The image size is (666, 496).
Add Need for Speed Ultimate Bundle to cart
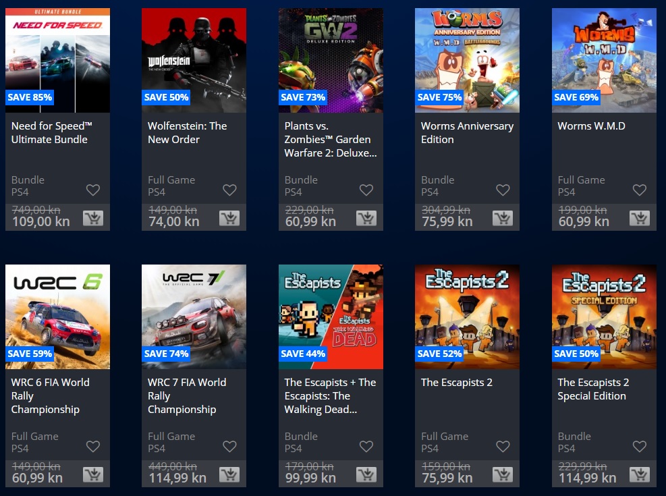(93, 218)
